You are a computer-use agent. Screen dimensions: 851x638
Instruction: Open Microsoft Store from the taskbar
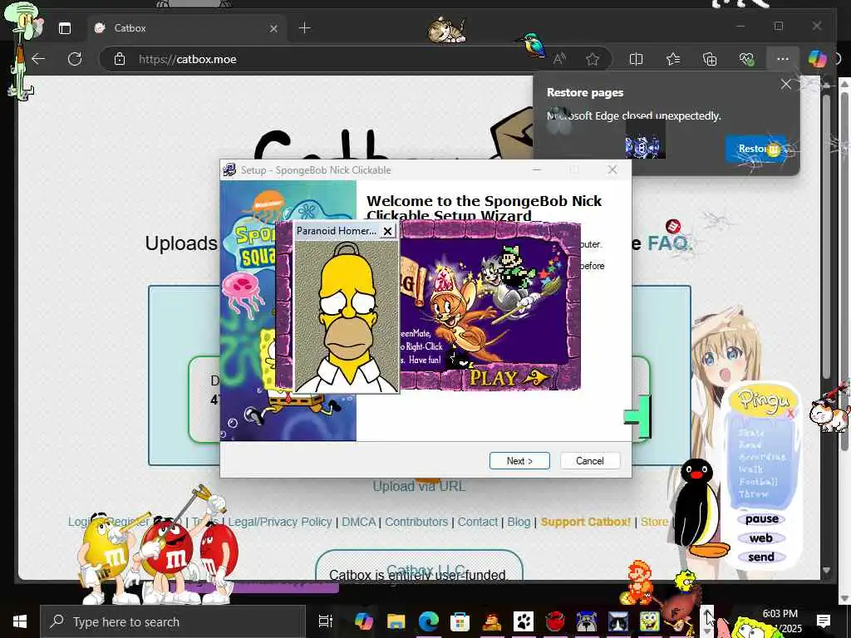(460, 621)
